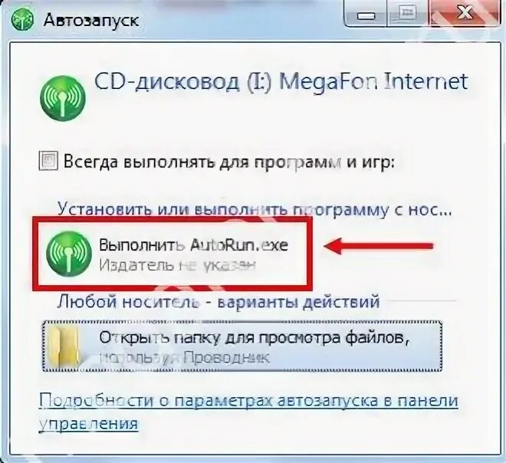Run 'Выполнить AutoRun.exe'
This screenshot has height=463, width=506.
click(172, 254)
